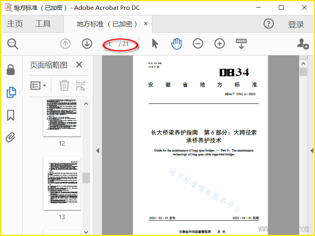The image size is (315, 236).
Task: Maximize the Acrobat window
Action: 281,7
